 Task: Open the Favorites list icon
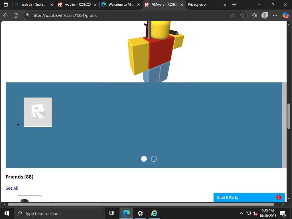254,15
